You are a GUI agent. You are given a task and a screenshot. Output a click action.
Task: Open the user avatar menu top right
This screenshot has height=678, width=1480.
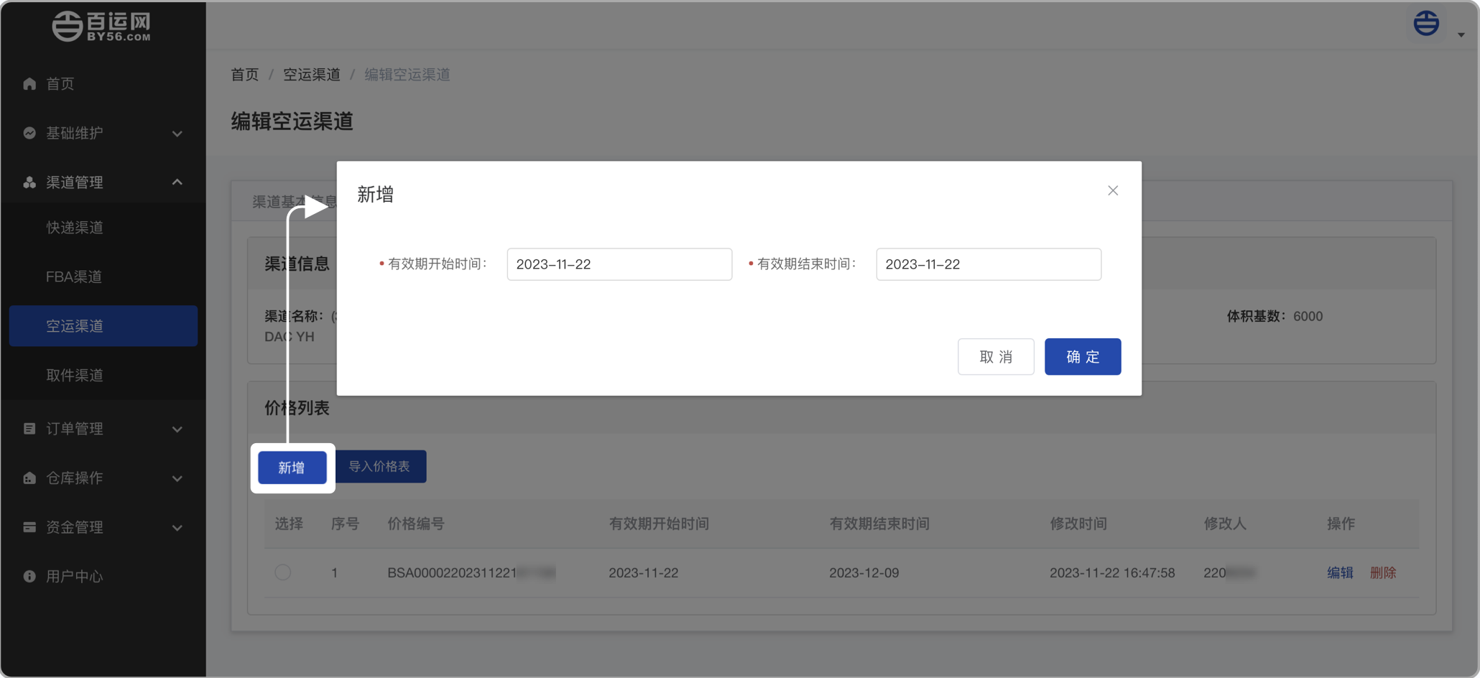pyautogui.click(x=1427, y=24)
